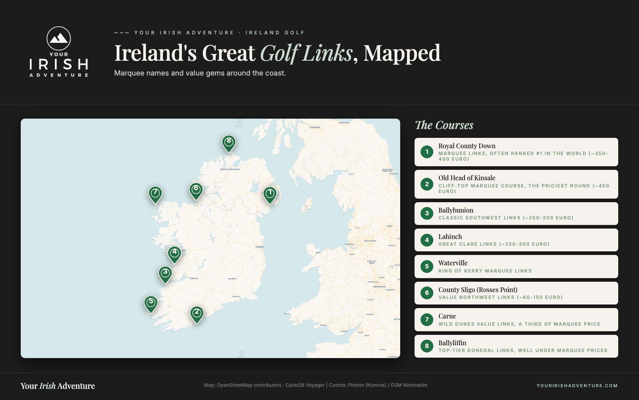This screenshot has height=400, width=639.
Task: Click the 'Marquee names and value gems' subtitle
Action: 200,73
